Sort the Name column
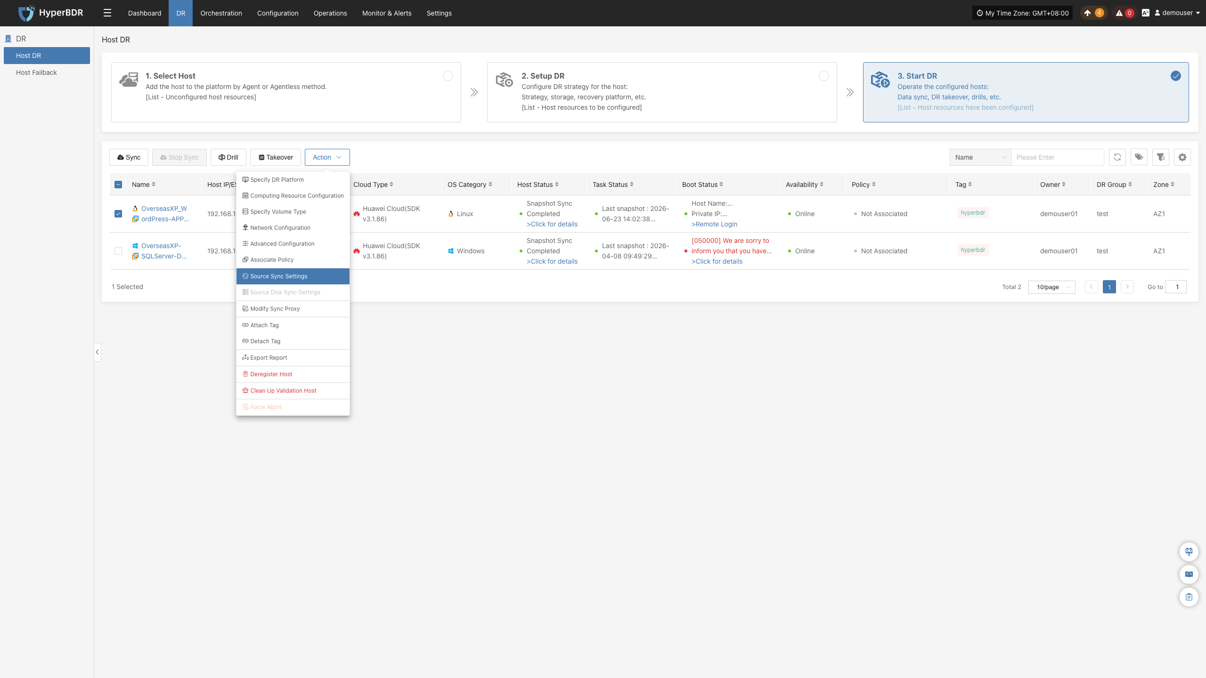 [154, 185]
